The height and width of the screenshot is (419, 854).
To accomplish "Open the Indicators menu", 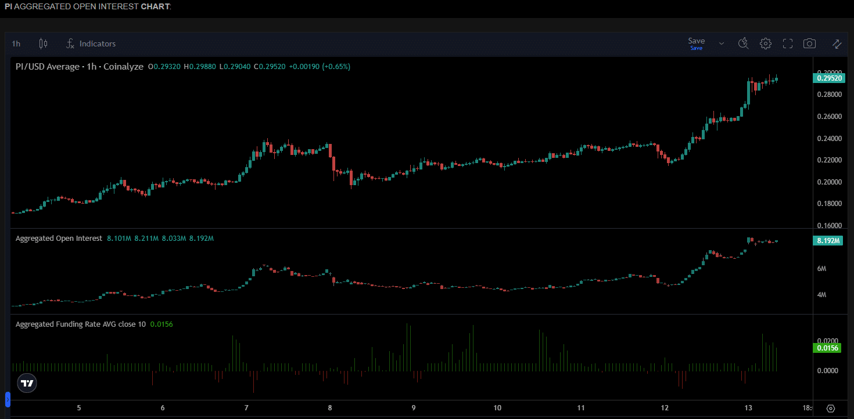I will (x=97, y=44).
